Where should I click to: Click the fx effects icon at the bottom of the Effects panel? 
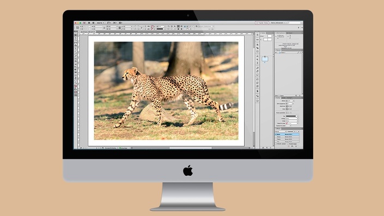(292, 146)
